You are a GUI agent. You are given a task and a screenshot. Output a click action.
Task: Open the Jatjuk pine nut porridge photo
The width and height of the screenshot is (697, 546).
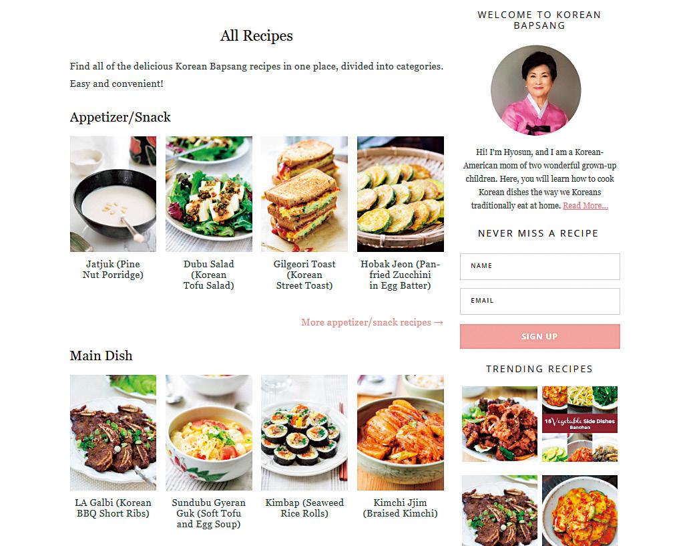coord(113,194)
